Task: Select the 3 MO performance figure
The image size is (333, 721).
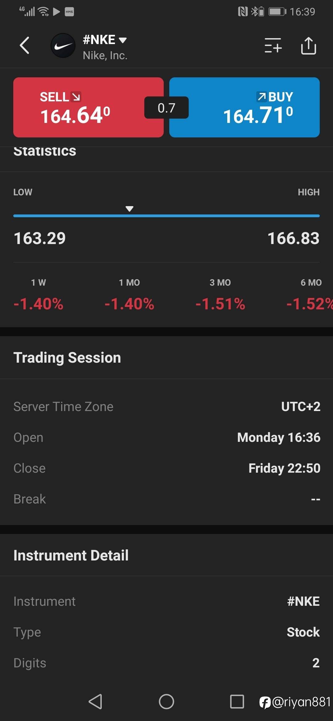Action: click(220, 304)
